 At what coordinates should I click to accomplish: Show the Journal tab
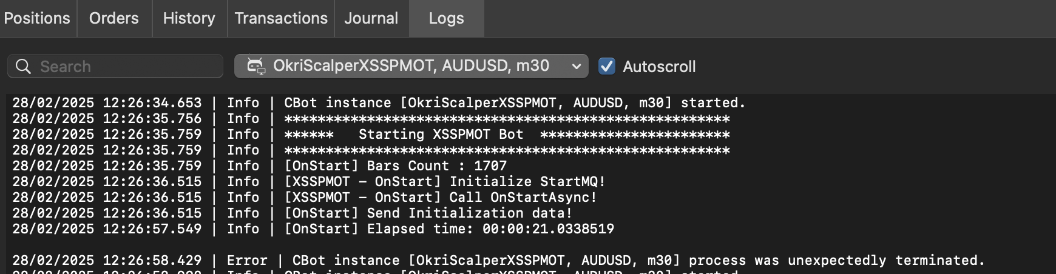[x=371, y=18]
